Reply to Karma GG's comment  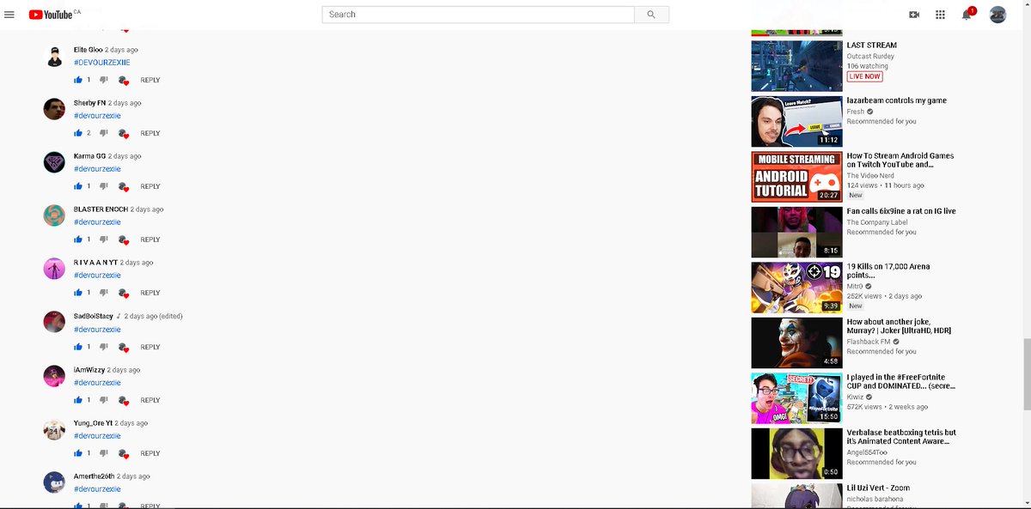(x=150, y=186)
